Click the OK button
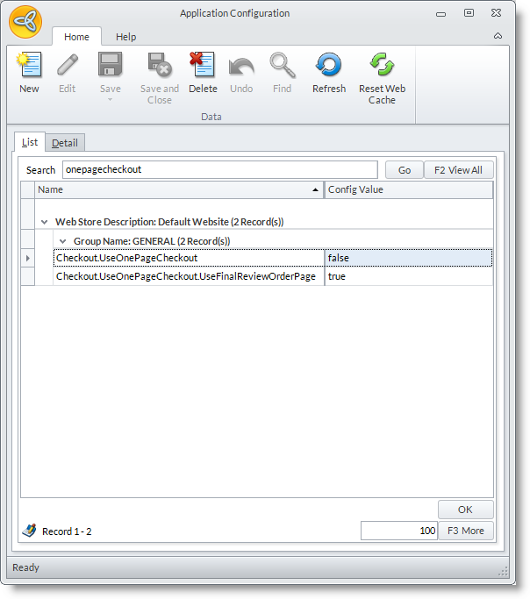Image resolution: width=530 pixels, height=599 pixels. 465,510
